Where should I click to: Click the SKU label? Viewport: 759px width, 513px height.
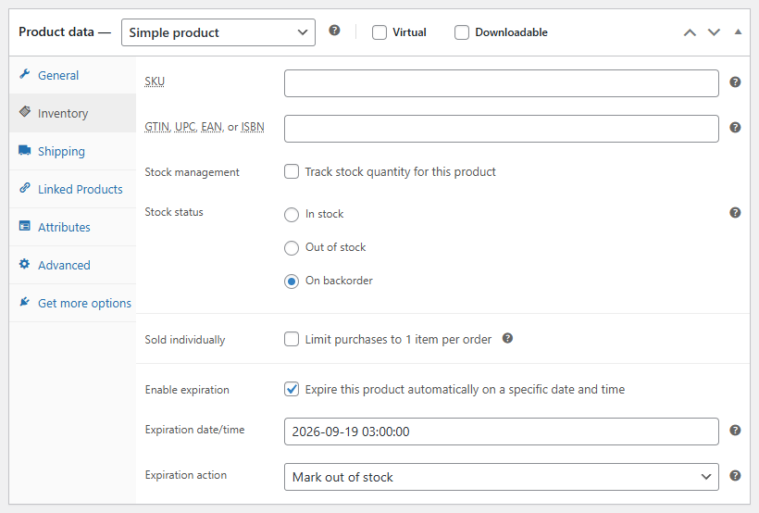click(155, 81)
